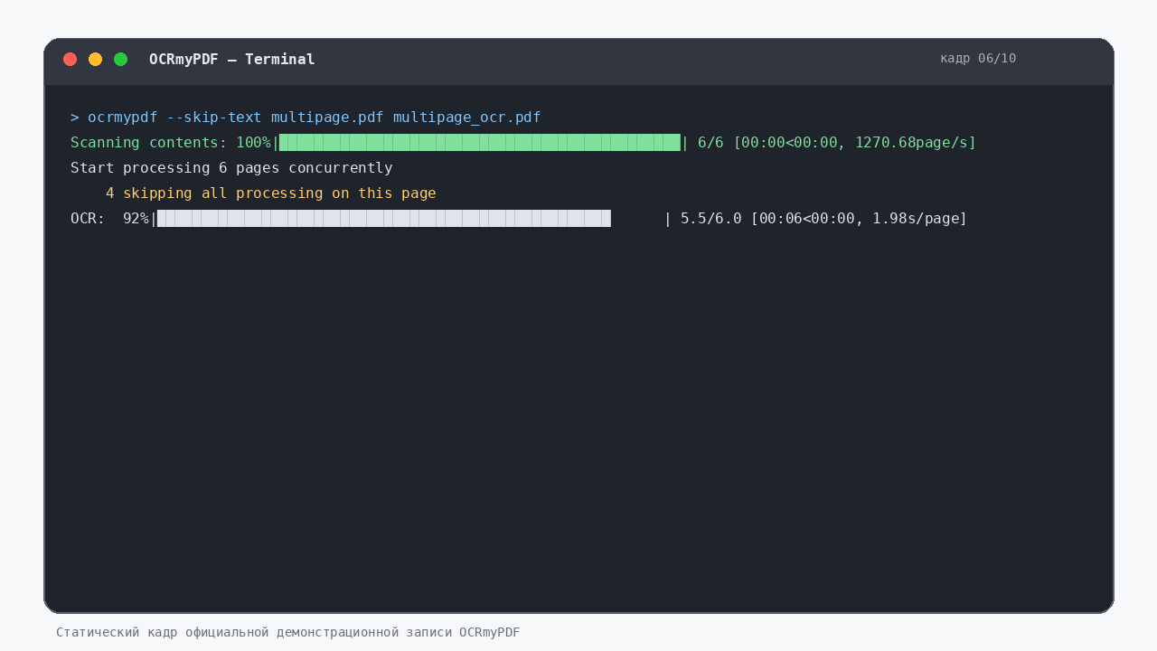This screenshot has width=1157, height=651.
Task: Click the кадр 06/10 frame counter
Action: pos(978,59)
